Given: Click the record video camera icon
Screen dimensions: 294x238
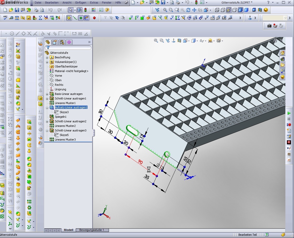Looking at the screenshot, I should point(275,26).
